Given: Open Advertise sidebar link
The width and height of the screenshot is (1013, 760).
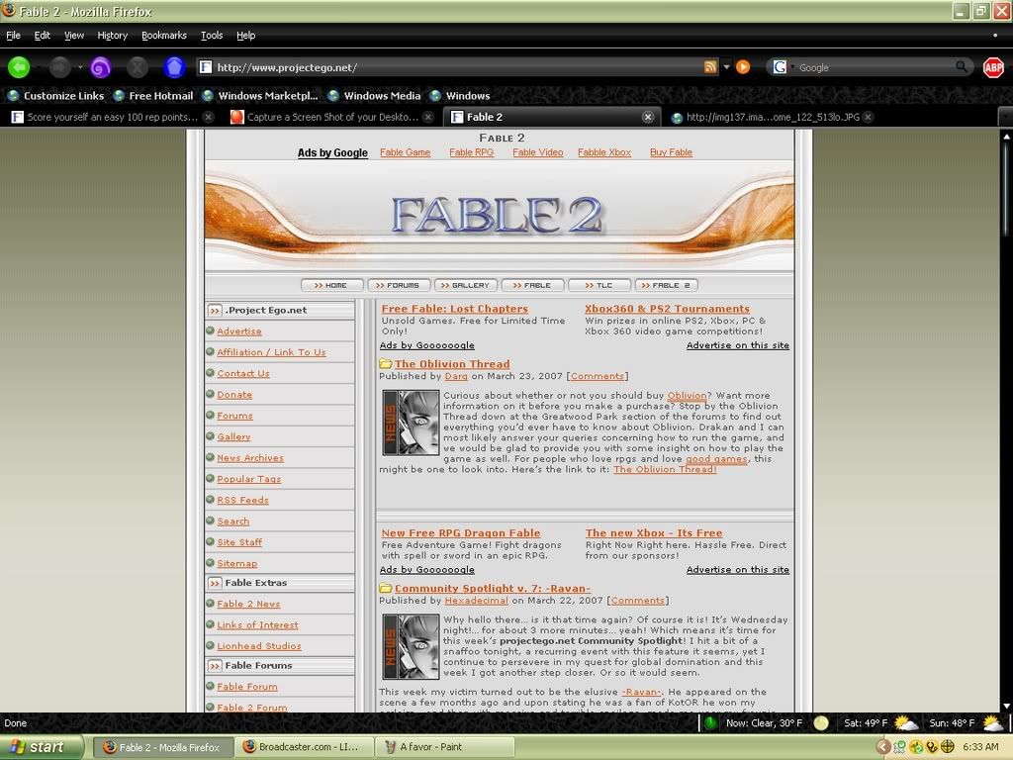Looking at the screenshot, I should (239, 331).
